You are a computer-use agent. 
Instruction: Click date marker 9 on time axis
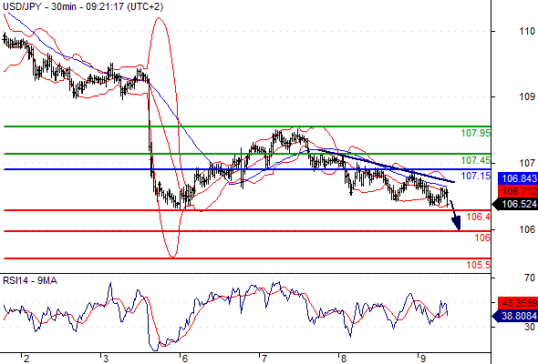[423, 359]
